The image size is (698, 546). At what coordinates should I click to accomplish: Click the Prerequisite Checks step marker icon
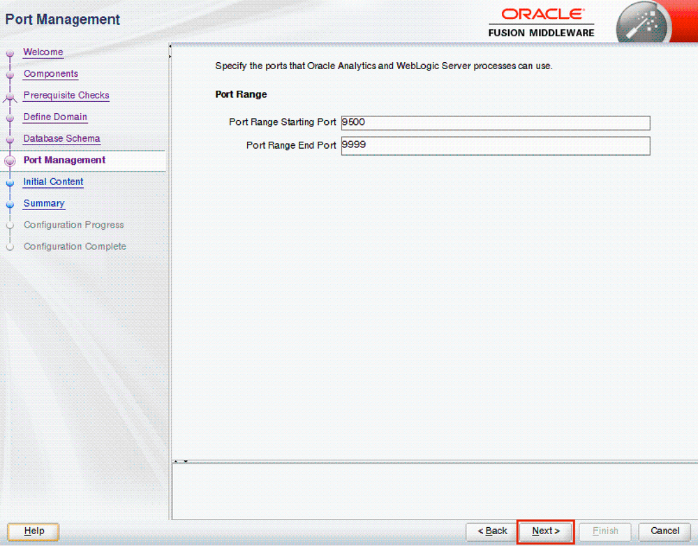point(10,96)
